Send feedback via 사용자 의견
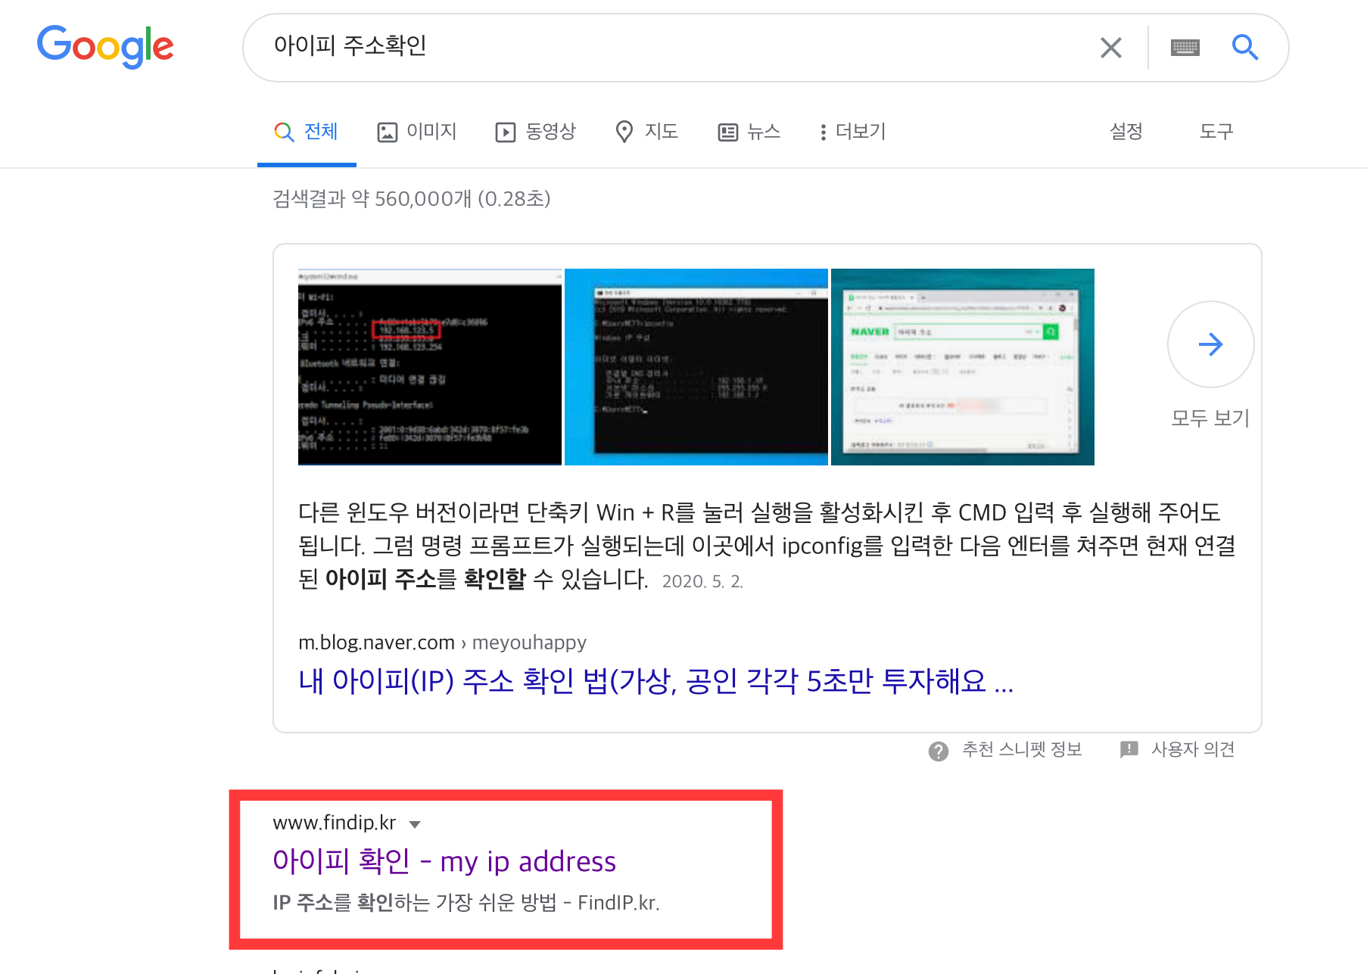 click(x=1177, y=750)
